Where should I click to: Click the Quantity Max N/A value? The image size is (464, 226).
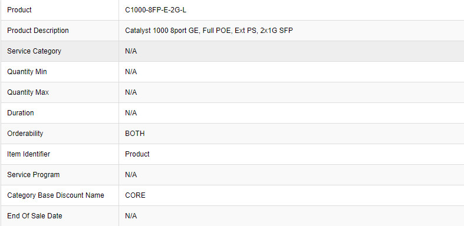pos(131,92)
